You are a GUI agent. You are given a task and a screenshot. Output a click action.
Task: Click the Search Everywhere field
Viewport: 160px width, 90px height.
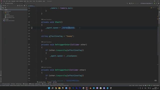[19, 3]
